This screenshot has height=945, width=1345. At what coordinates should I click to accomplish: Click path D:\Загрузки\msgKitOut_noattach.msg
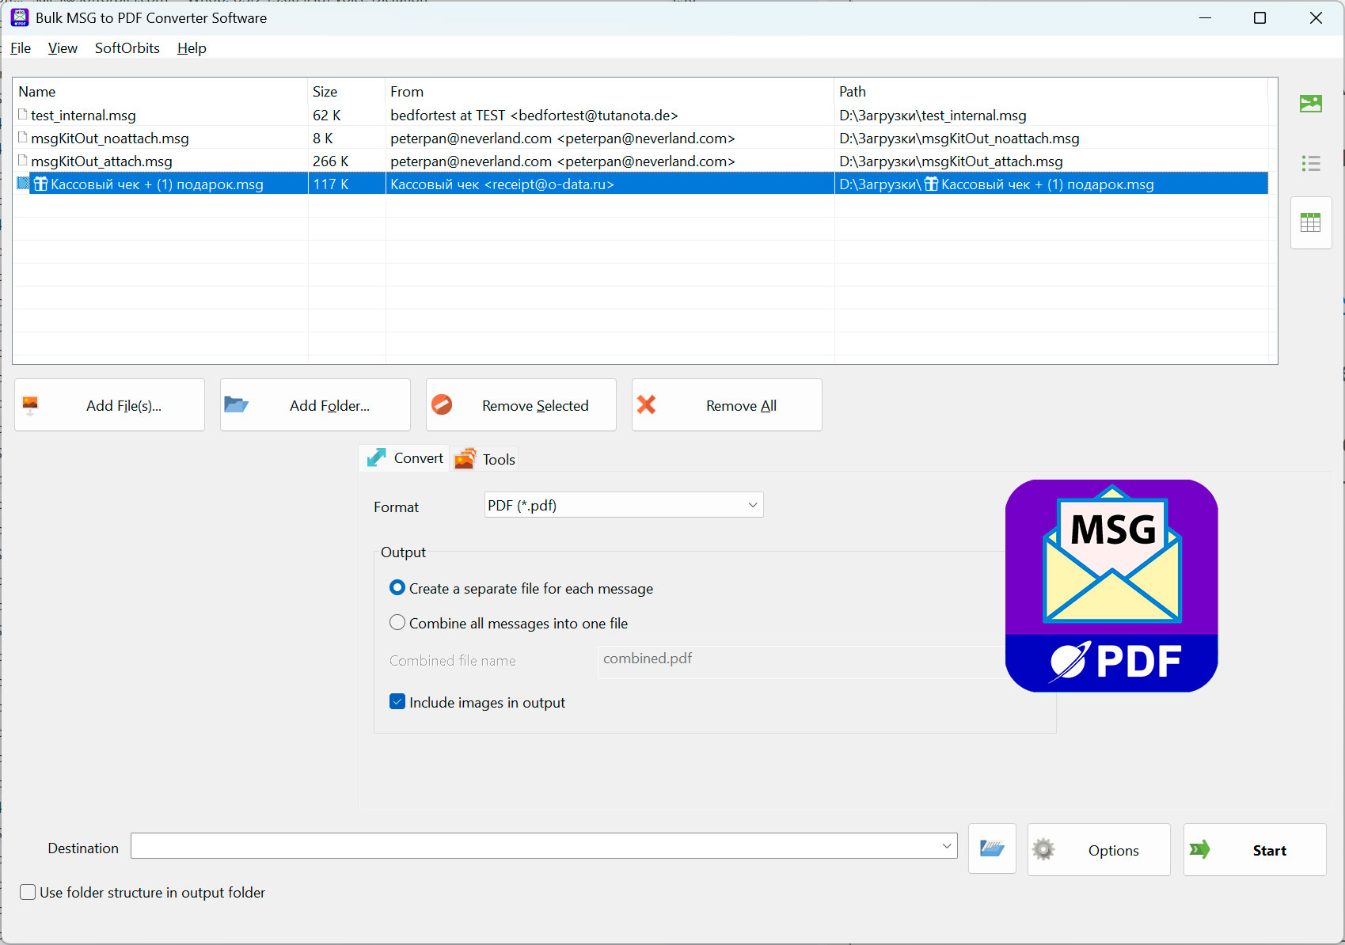coord(959,139)
